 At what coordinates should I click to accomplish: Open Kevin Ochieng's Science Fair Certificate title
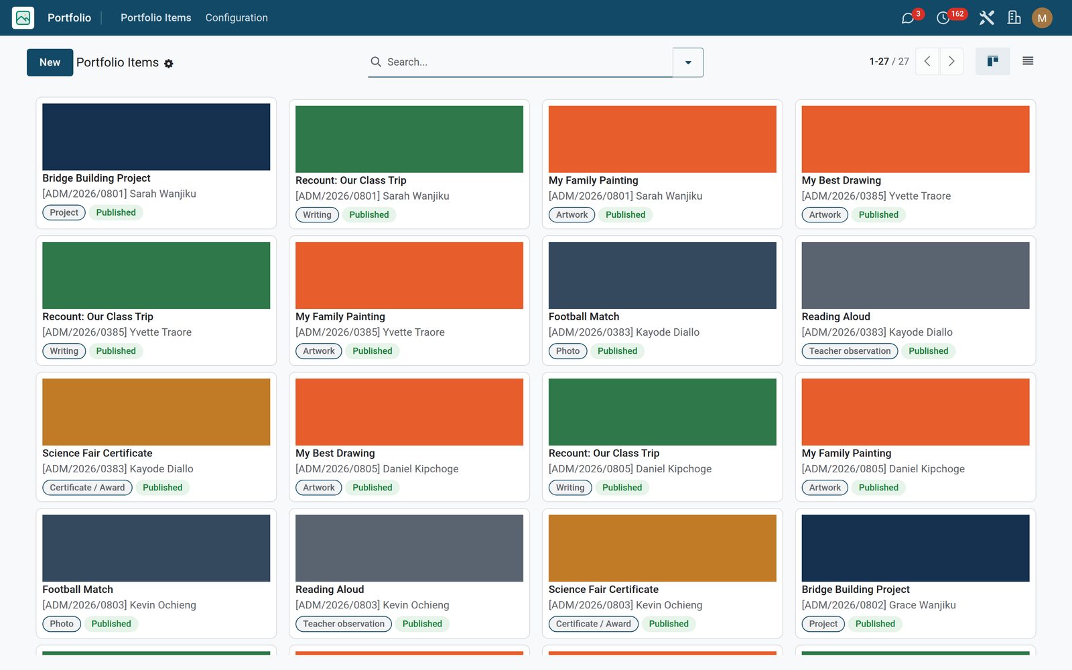pos(603,590)
